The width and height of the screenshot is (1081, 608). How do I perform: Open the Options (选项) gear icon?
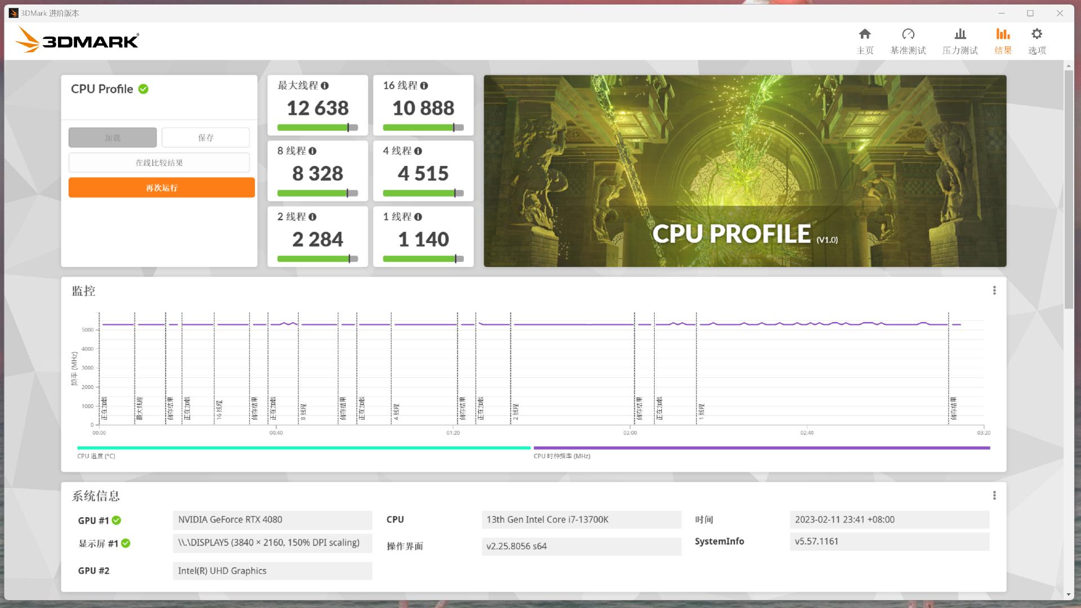point(1037,34)
